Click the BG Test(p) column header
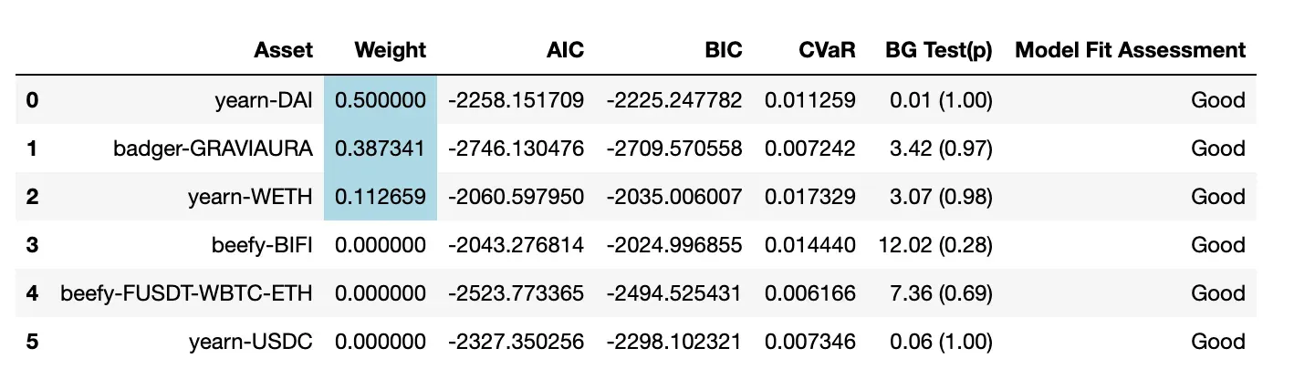Viewport: 1294px width, 379px height. click(939, 50)
